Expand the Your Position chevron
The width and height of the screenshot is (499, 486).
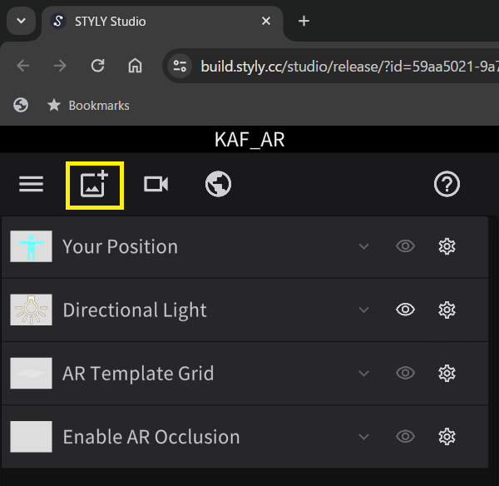click(363, 246)
